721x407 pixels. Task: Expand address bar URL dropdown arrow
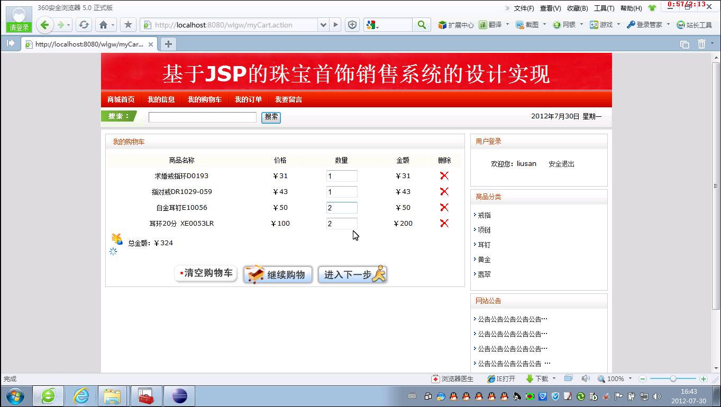[x=324, y=25]
